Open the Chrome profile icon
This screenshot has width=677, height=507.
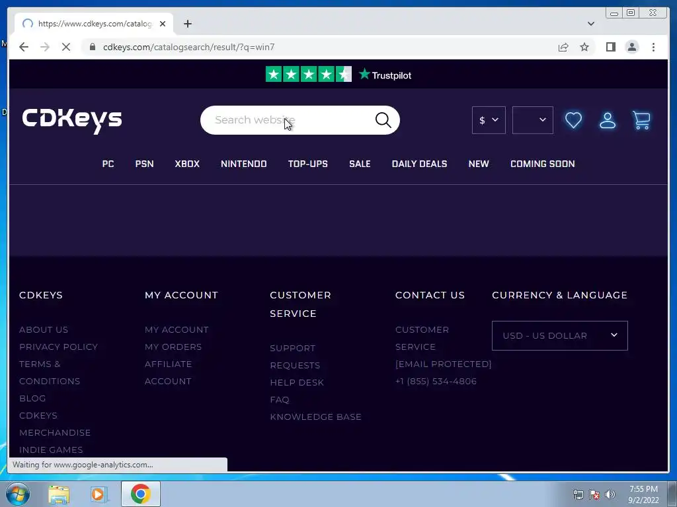pos(631,47)
